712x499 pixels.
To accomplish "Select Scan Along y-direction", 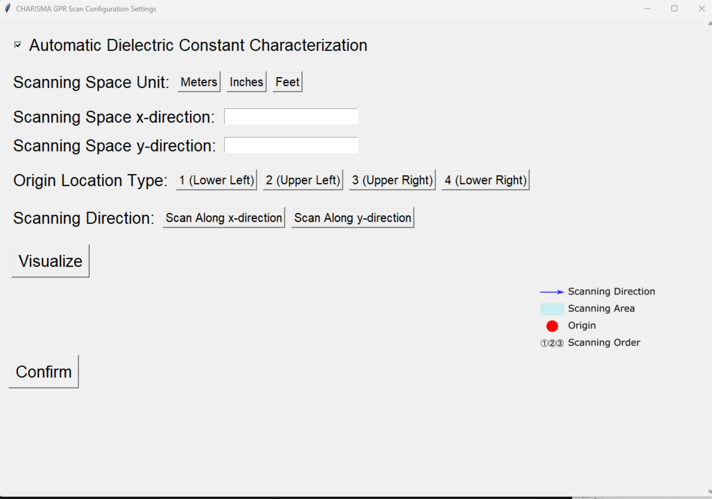I will (352, 218).
